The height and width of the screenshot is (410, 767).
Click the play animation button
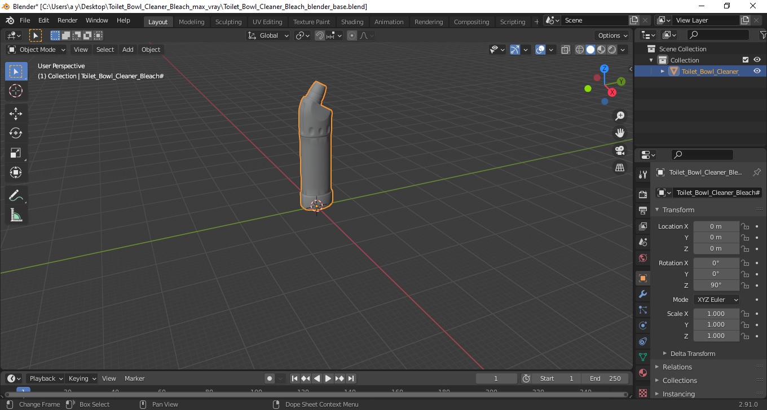tap(328, 378)
